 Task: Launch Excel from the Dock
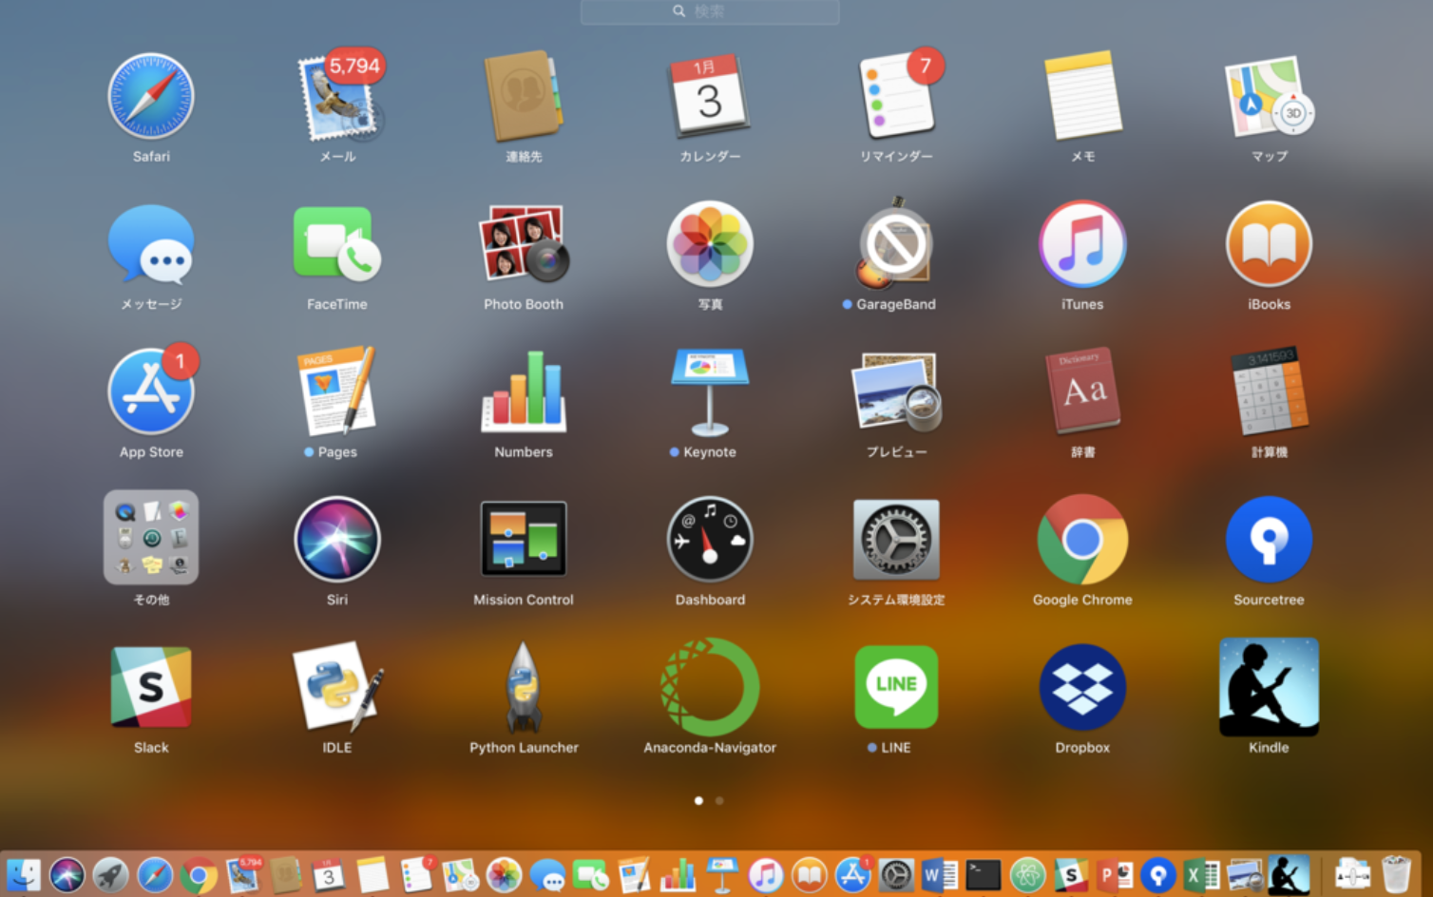pos(1202,874)
